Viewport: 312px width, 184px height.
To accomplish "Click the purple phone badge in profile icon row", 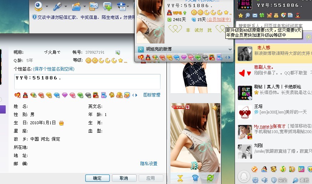I will 104,95.
